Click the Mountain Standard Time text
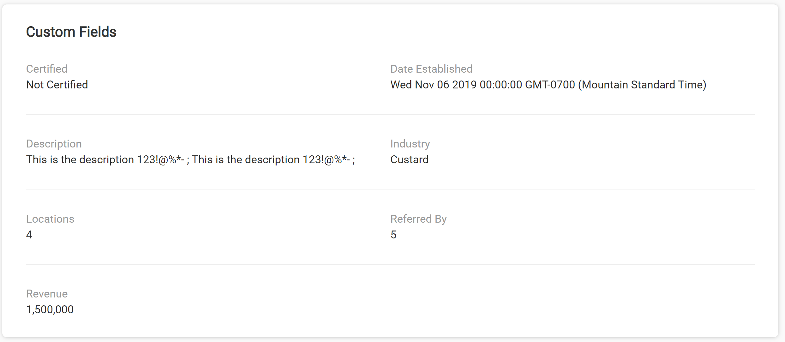This screenshot has width=785, height=342. coord(642,85)
